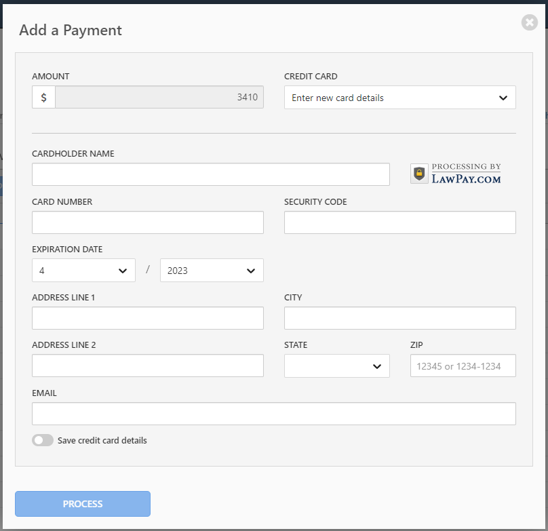The height and width of the screenshot is (531, 548).
Task: Open the expiration year 2023 dropdown
Action: pyautogui.click(x=212, y=270)
